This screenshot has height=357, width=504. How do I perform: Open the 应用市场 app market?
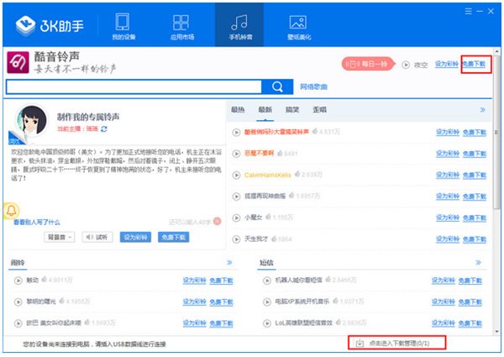tap(182, 27)
